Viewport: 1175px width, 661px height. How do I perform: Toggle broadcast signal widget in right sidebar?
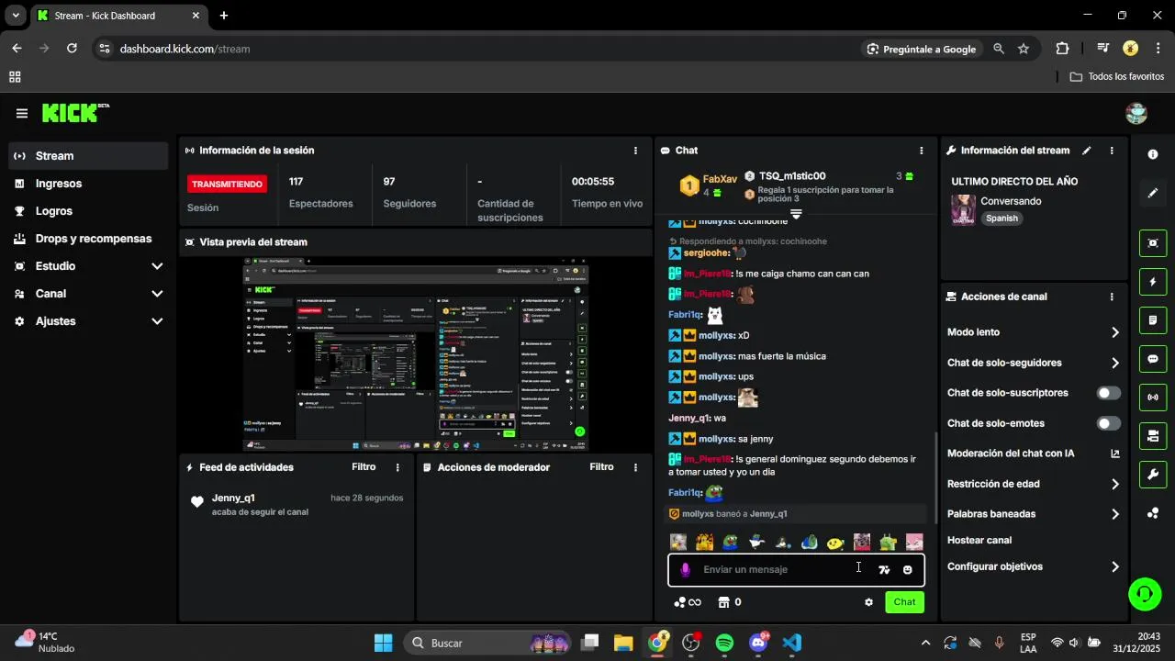click(x=1153, y=398)
